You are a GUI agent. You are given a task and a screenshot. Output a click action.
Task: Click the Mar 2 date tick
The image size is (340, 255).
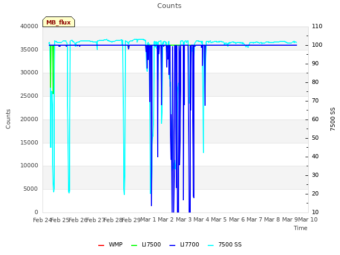click(x=166, y=219)
